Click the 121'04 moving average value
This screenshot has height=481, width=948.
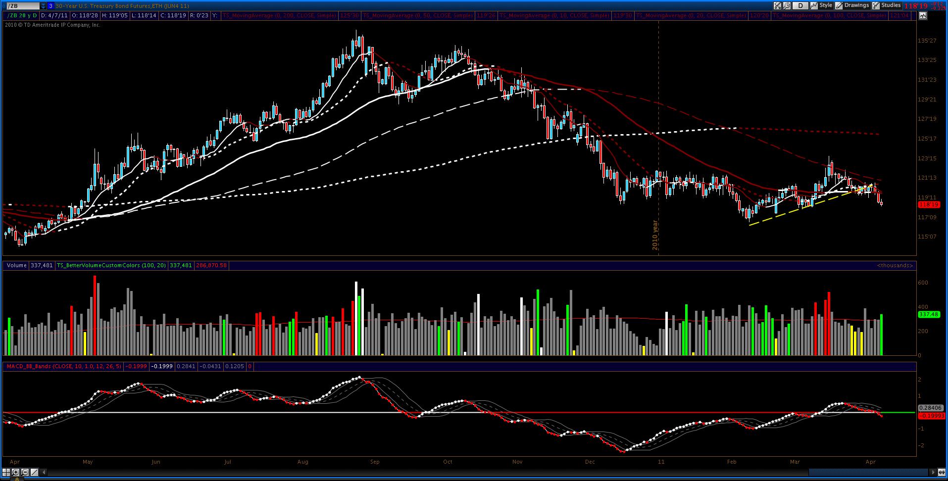click(899, 16)
